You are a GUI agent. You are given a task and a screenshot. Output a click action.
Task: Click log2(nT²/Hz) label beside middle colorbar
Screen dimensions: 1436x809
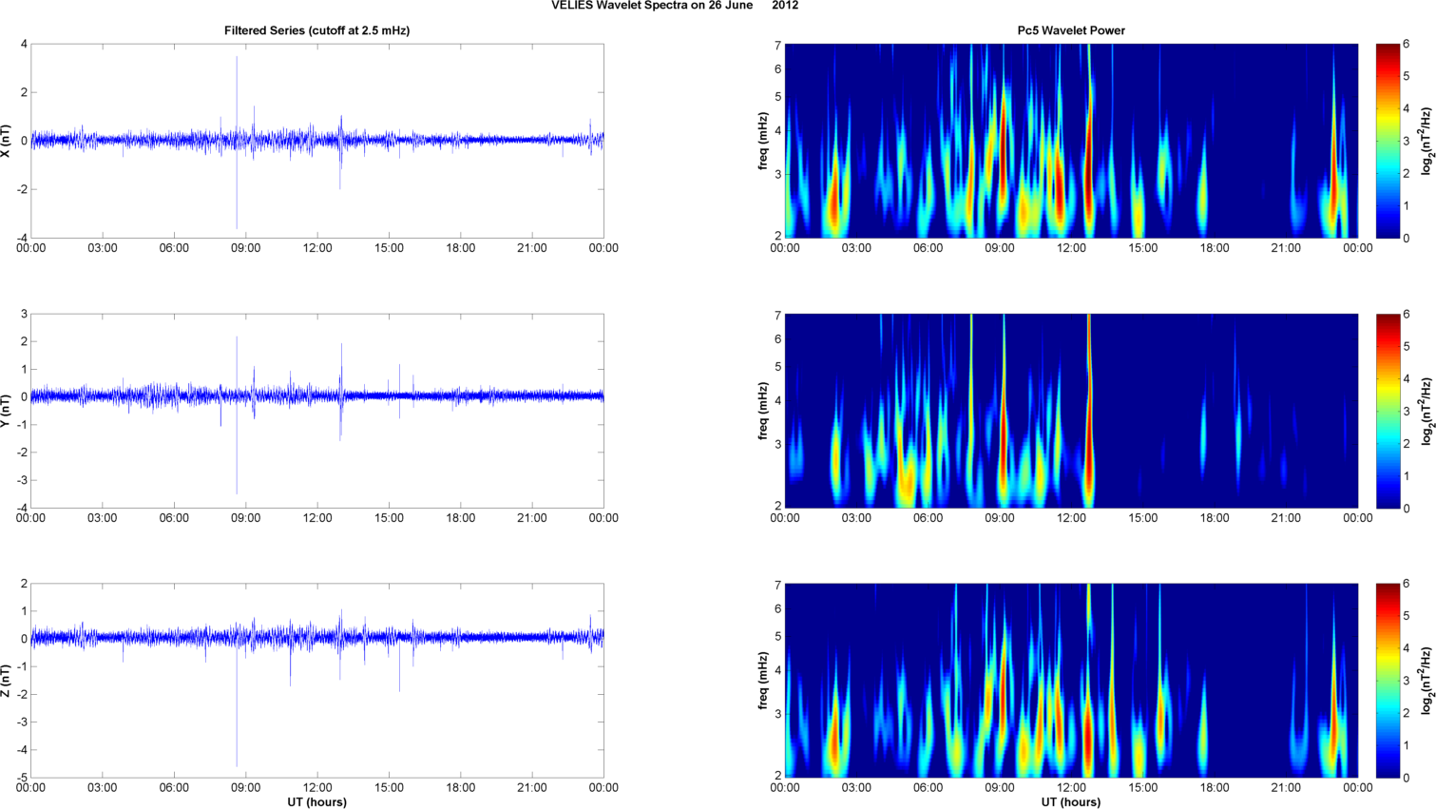click(x=1426, y=411)
